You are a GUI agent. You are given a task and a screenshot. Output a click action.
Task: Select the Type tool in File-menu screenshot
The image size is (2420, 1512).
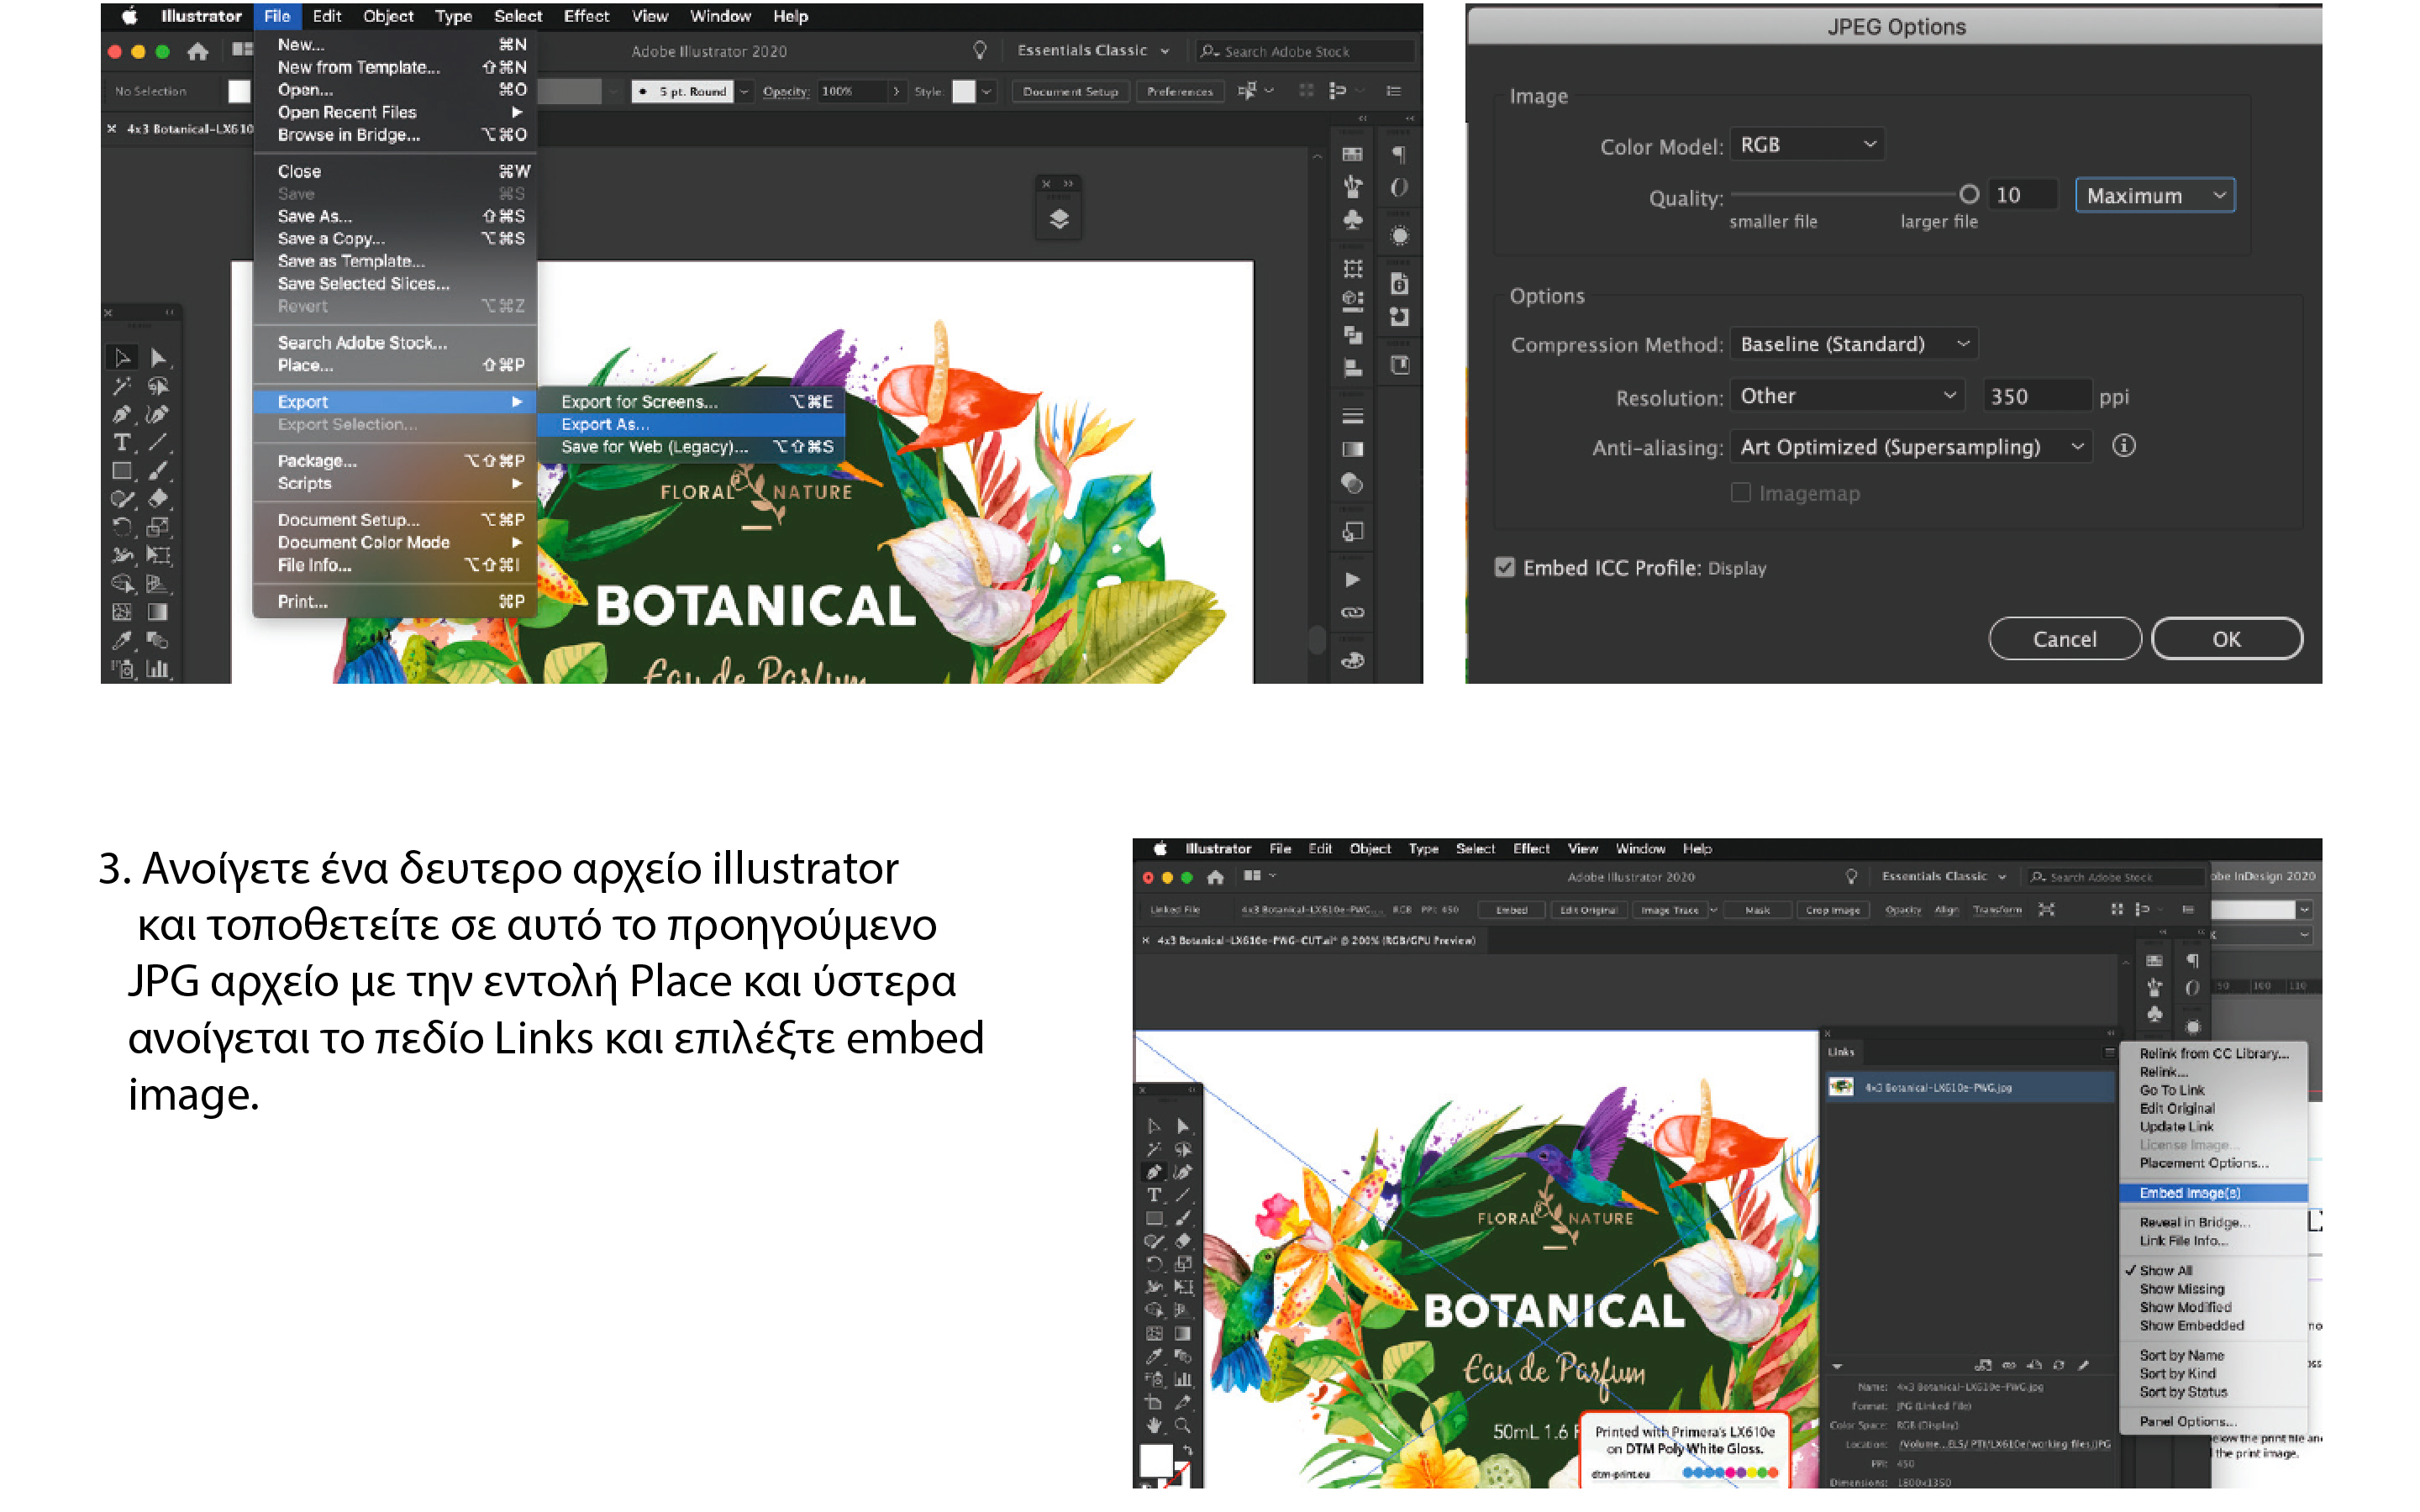coord(122,442)
